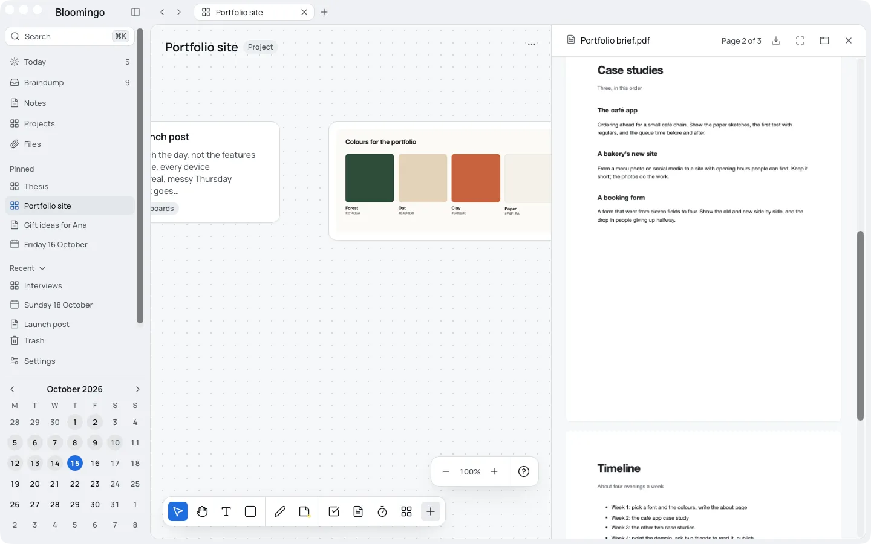The width and height of the screenshot is (871, 544).
Task: Toggle the sidebar panel visibility
Action: click(x=135, y=12)
